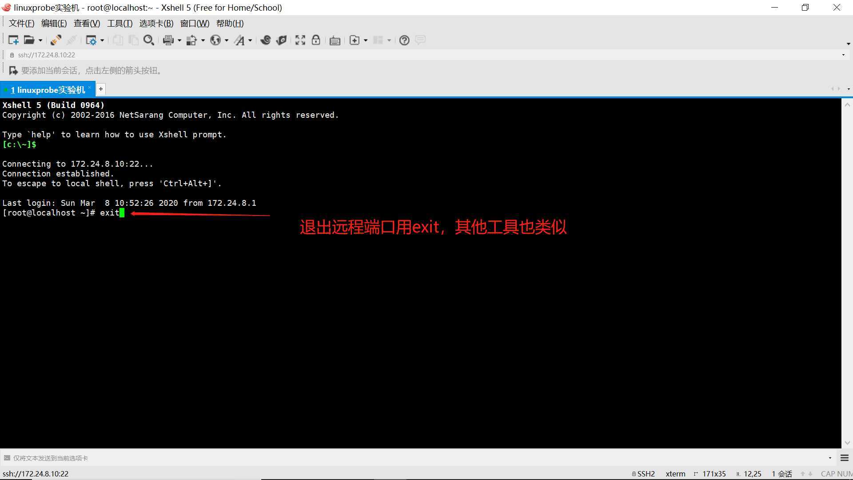Restore down the Xshell window
This screenshot has height=480, width=853.
click(805, 8)
